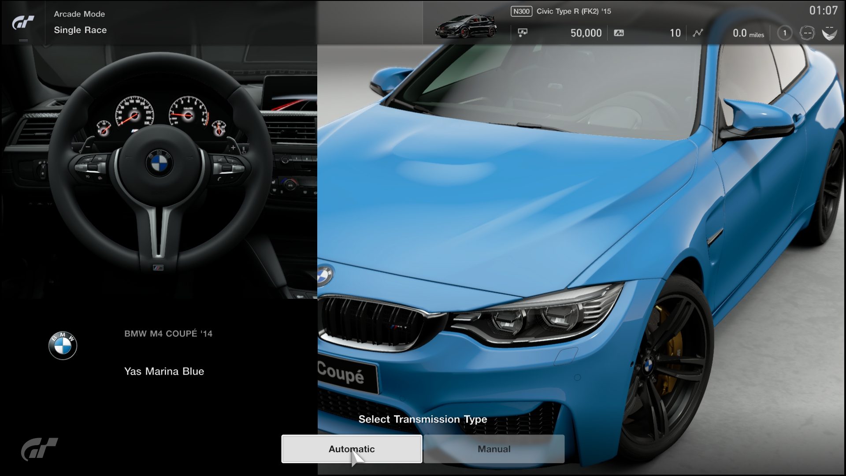
Task: Click the steering wheel interior preview image
Action: pos(159,172)
